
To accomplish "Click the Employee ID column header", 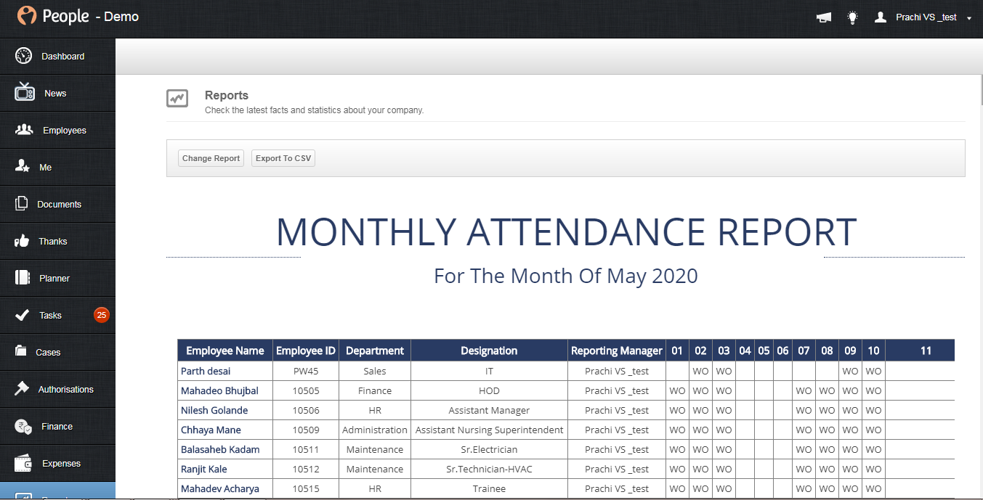I will click(x=306, y=351).
